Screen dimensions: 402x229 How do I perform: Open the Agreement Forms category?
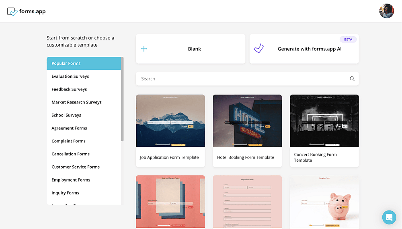tap(69, 128)
